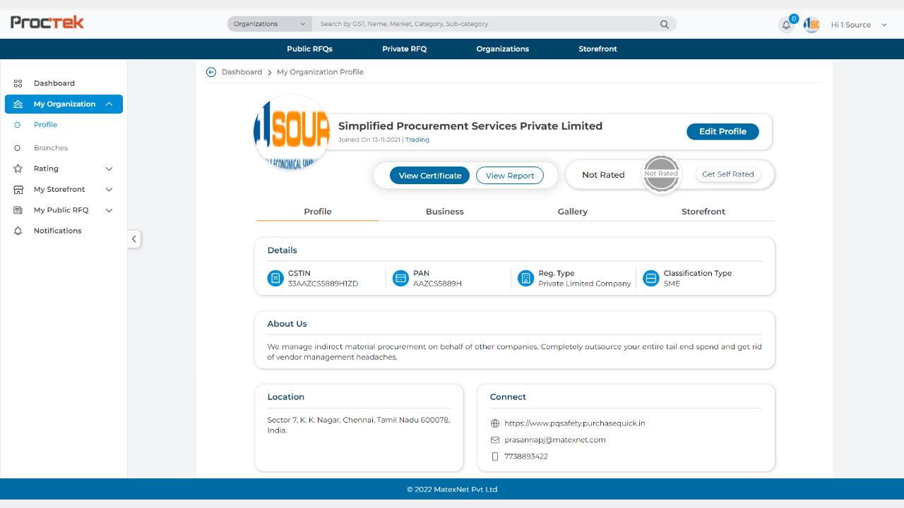The height and width of the screenshot is (508, 904).
Task: Open Public RFQs in top navigation
Action: [x=309, y=49]
